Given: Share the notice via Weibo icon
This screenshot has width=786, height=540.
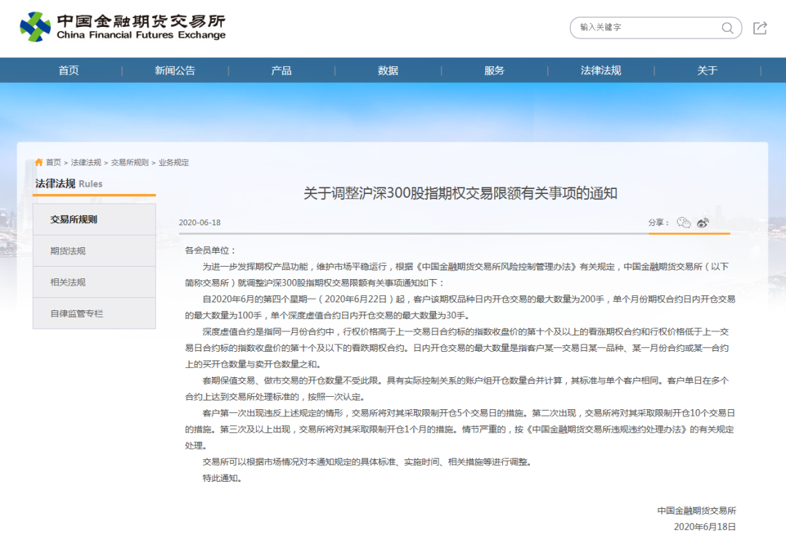Looking at the screenshot, I should (x=703, y=222).
